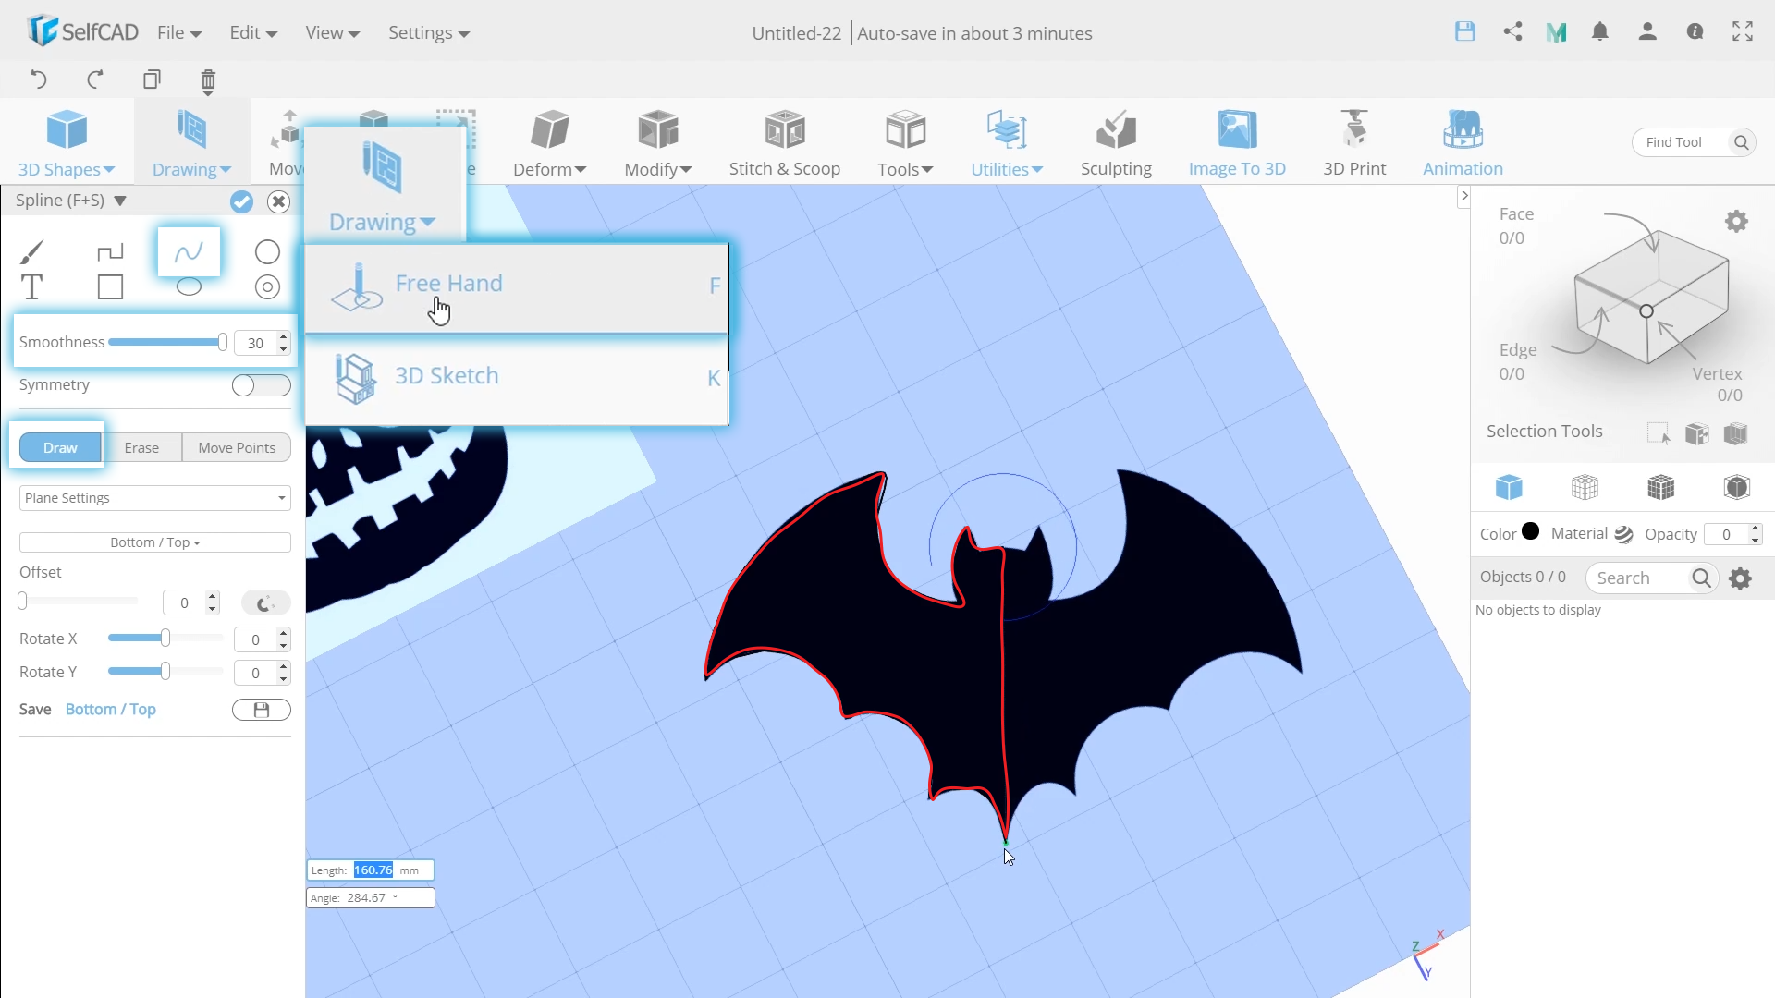Click the undo arrow icon
Screen dimensions: 1775x998
(x=38, y=79)
